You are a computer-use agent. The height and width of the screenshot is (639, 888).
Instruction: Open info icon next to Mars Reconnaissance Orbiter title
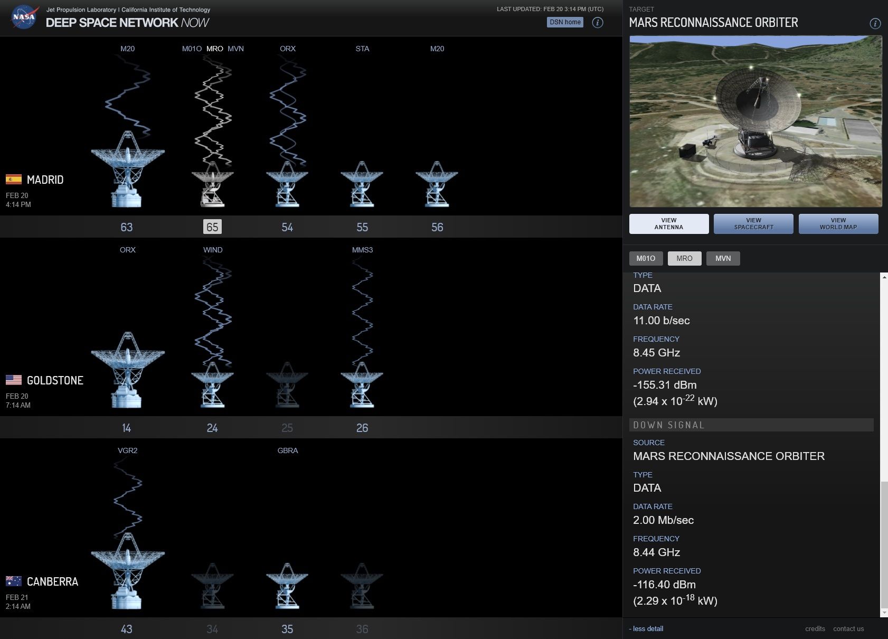[x=875, y=23]
